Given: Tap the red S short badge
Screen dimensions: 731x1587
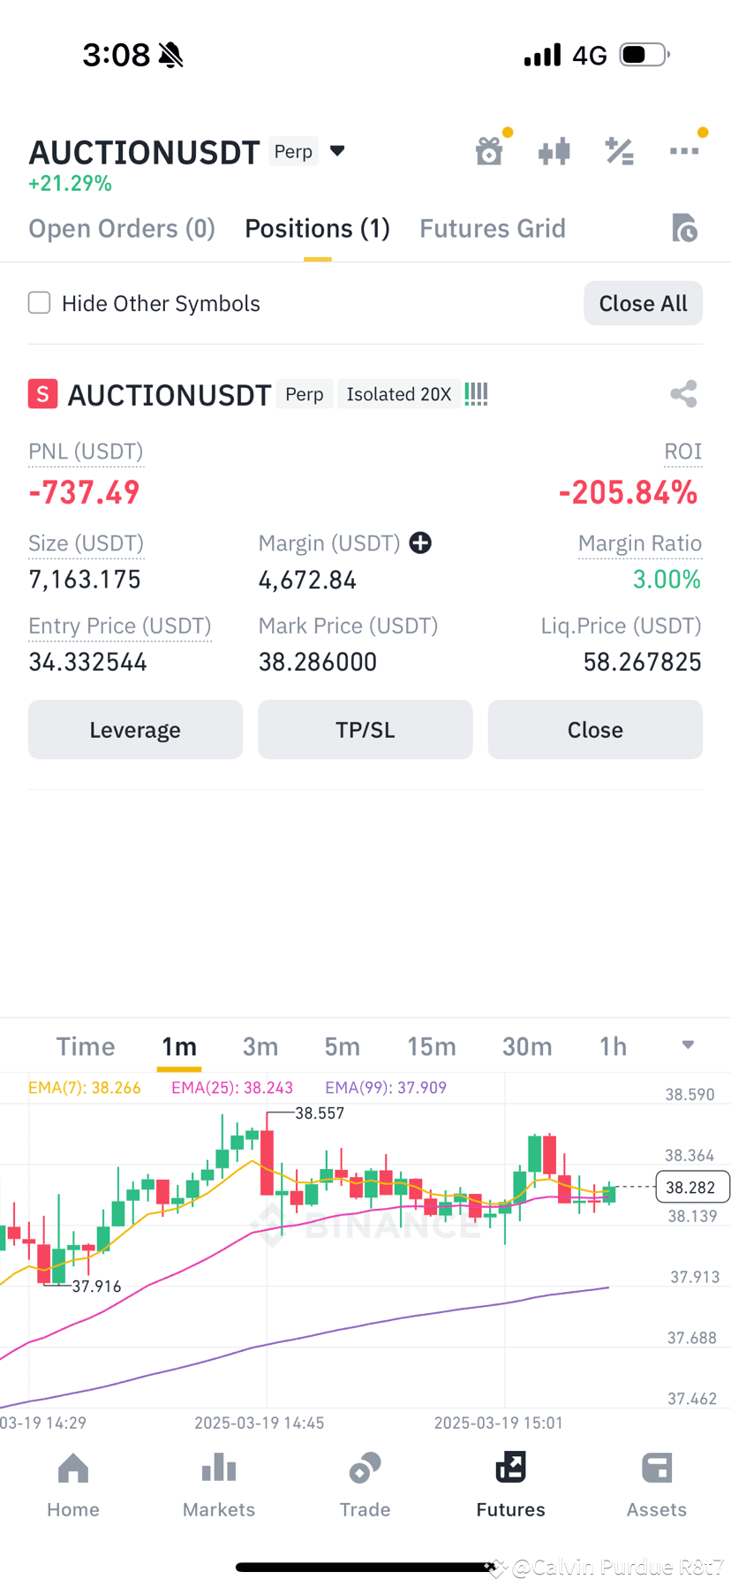Looking at the screenshot, I should [x=43, y=394].
